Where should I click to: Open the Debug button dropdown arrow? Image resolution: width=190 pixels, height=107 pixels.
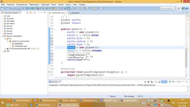[x=30, y=8]
